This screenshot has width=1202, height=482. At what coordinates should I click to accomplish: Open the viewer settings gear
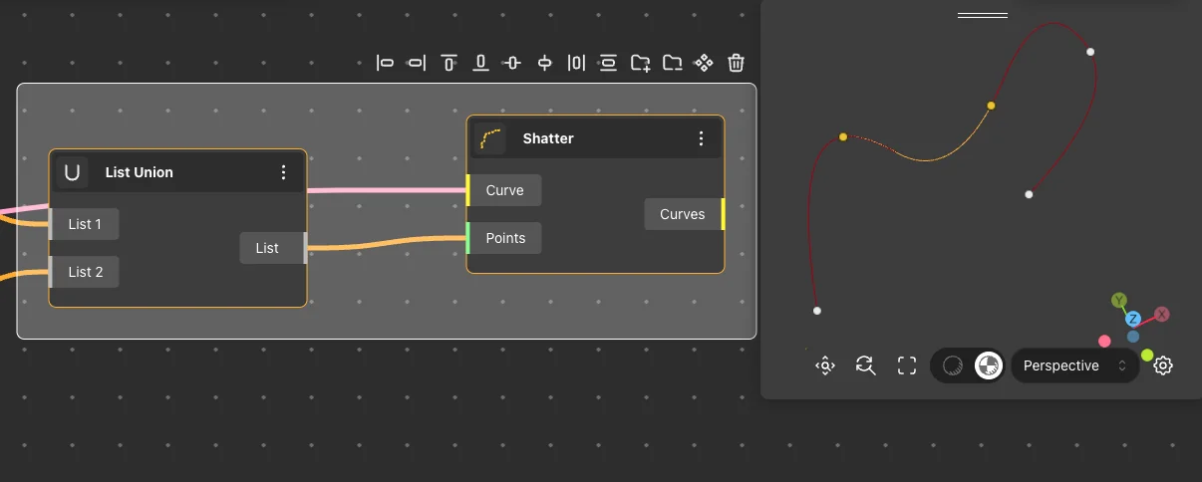(1162, 365)
